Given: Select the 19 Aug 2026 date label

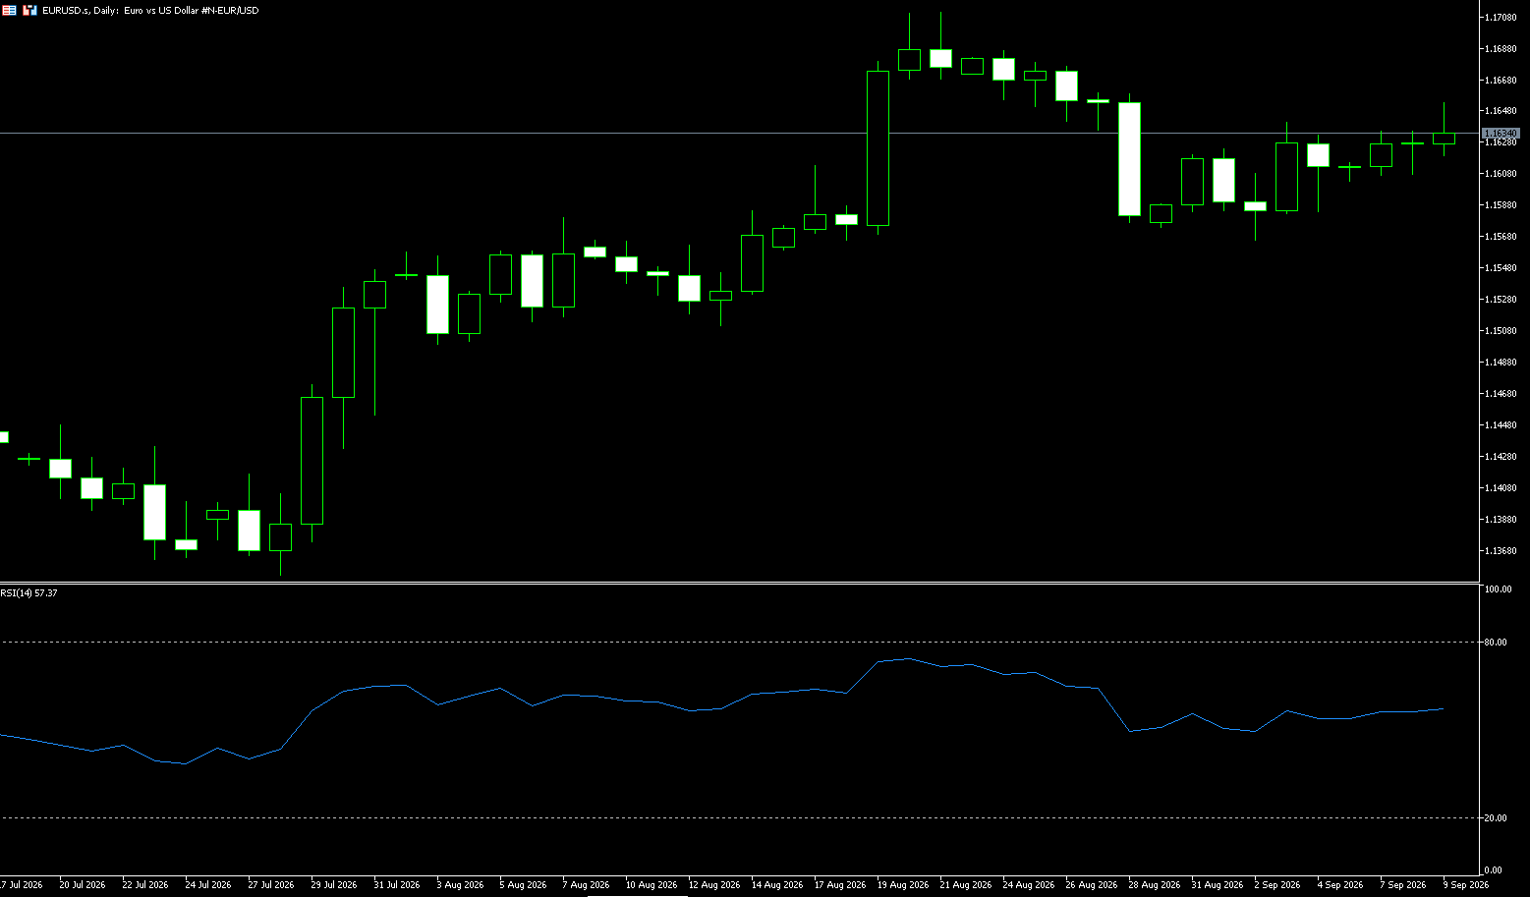Looking at the screenshot, I should point(903,885).
